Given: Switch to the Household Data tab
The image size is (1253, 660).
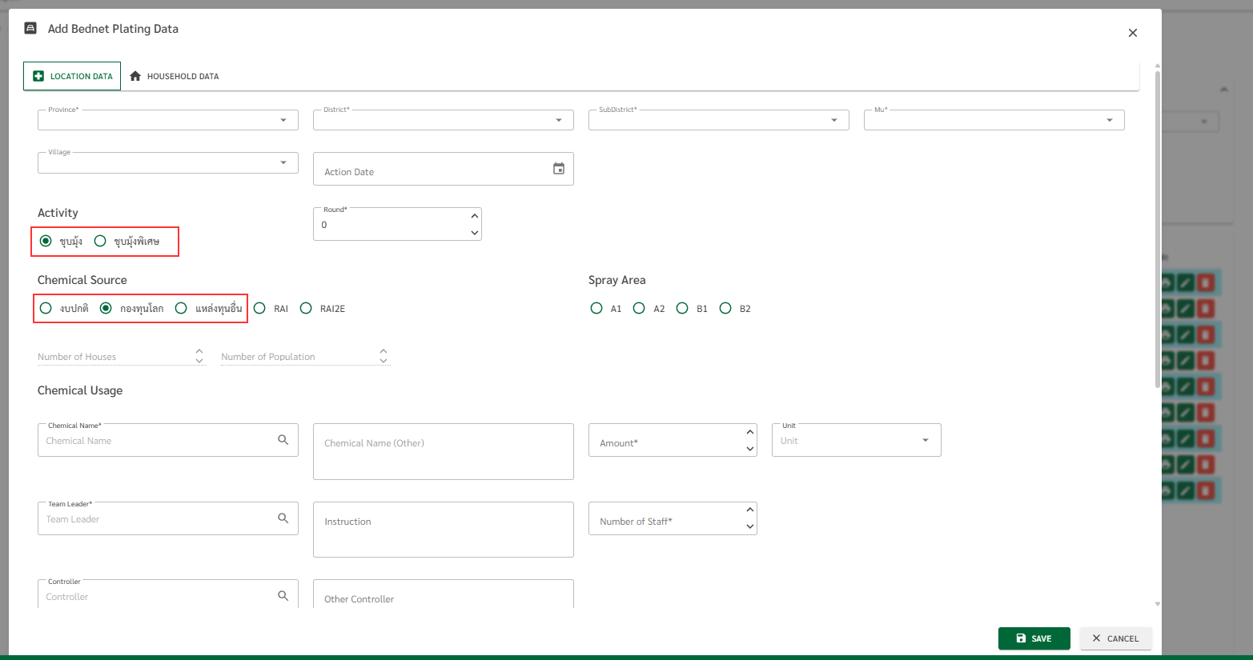Looking at the screenshot, I should tap(175, 76).
